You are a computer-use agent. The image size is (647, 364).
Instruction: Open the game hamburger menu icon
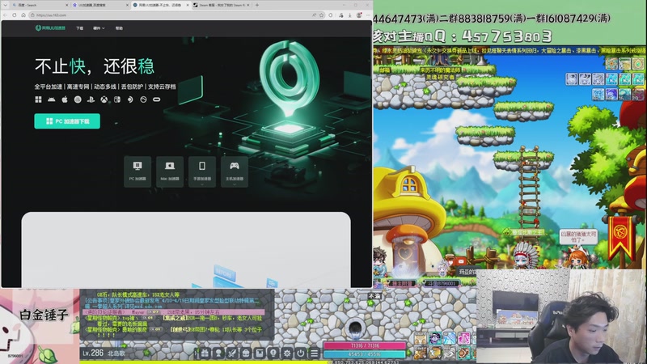click(314, 353)
